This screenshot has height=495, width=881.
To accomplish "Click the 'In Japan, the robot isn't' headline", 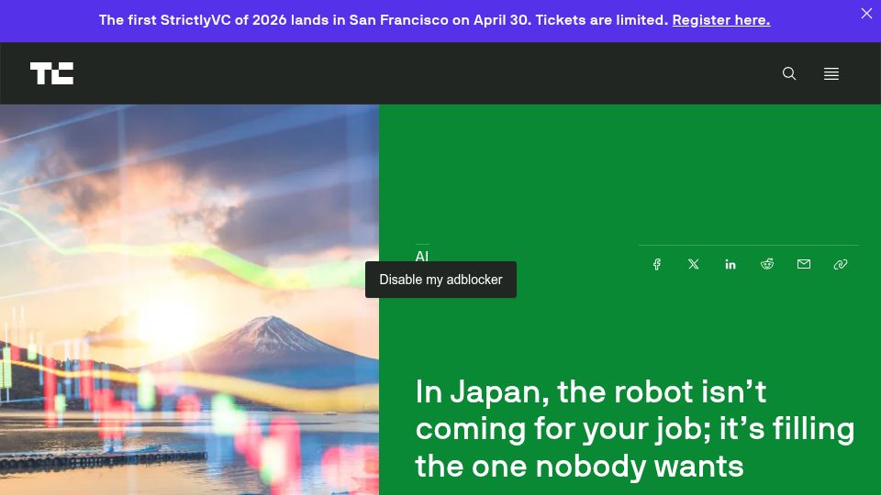I will [635, 429].
